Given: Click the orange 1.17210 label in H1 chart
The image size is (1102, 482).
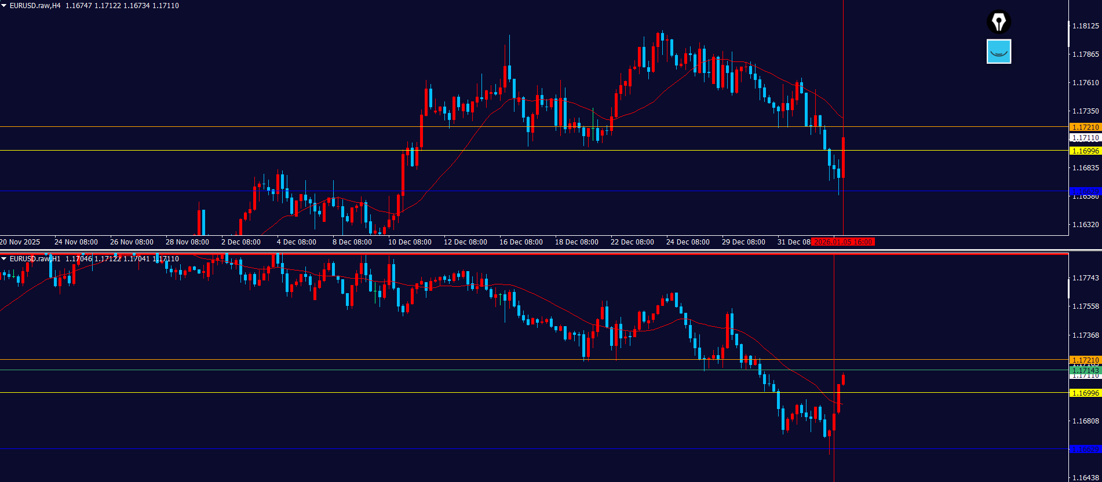Looking at the screenshot, I should (1085, 360).
